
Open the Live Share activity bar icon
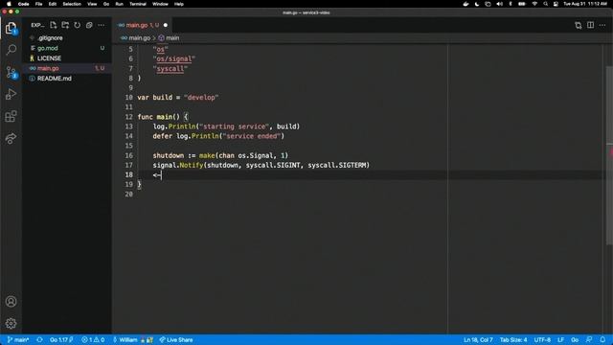coord(11,138)
